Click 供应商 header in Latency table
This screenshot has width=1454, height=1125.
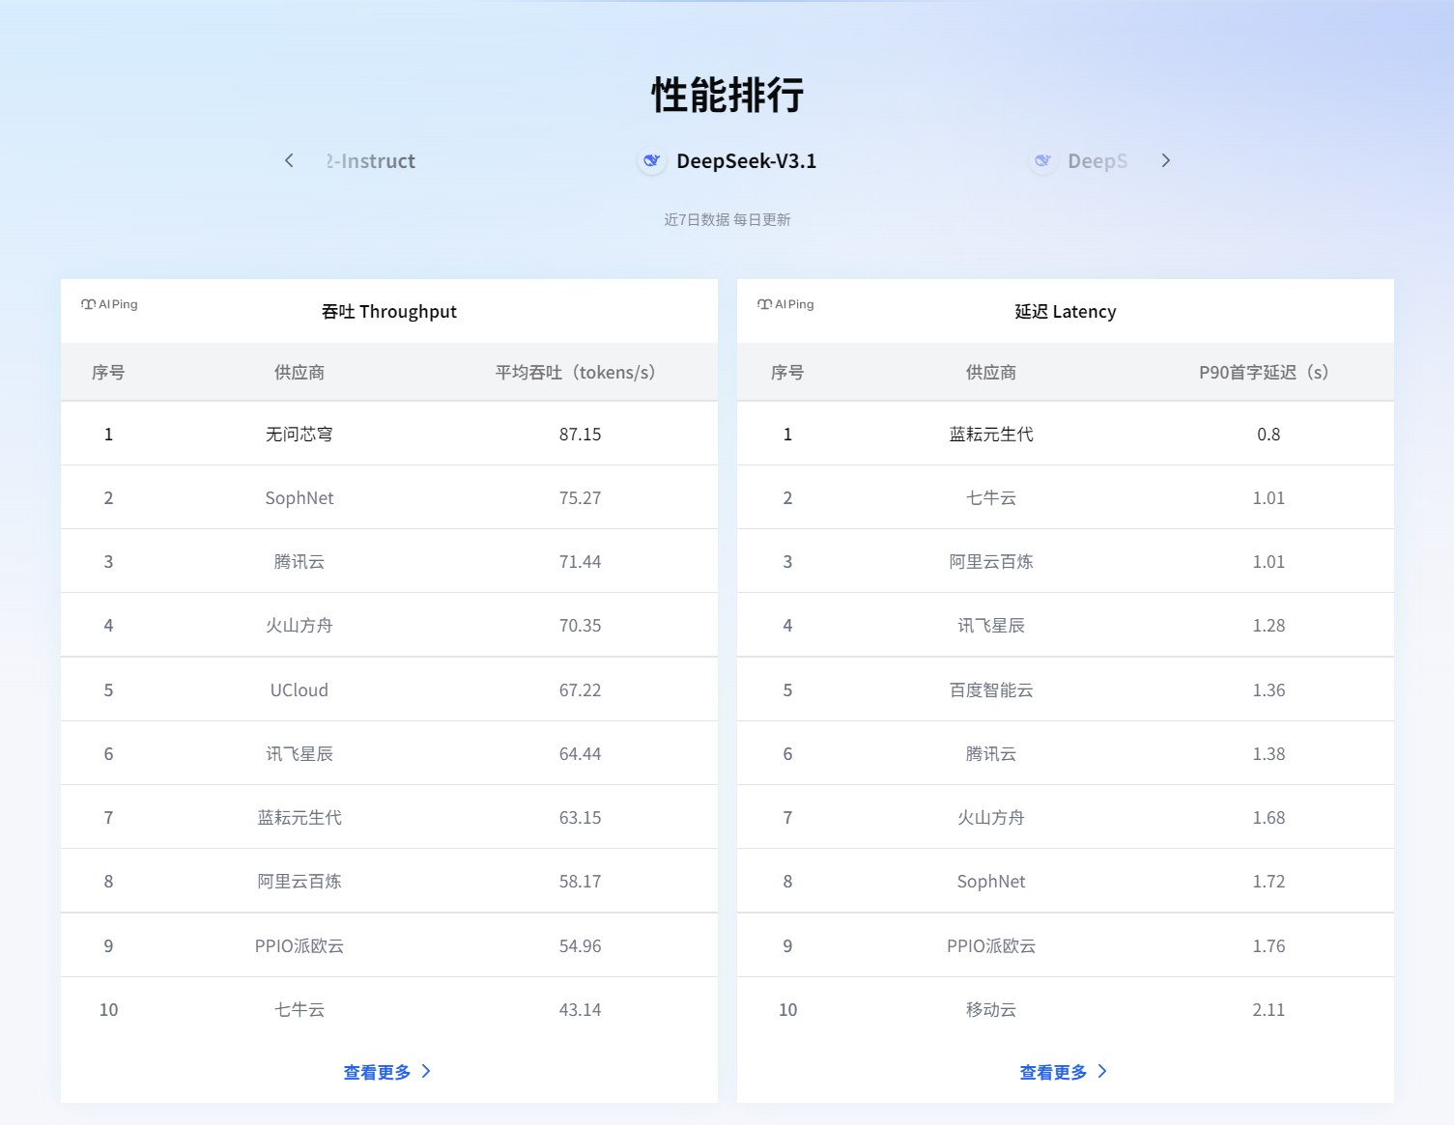pyautogui.click(x=991, y=372)
